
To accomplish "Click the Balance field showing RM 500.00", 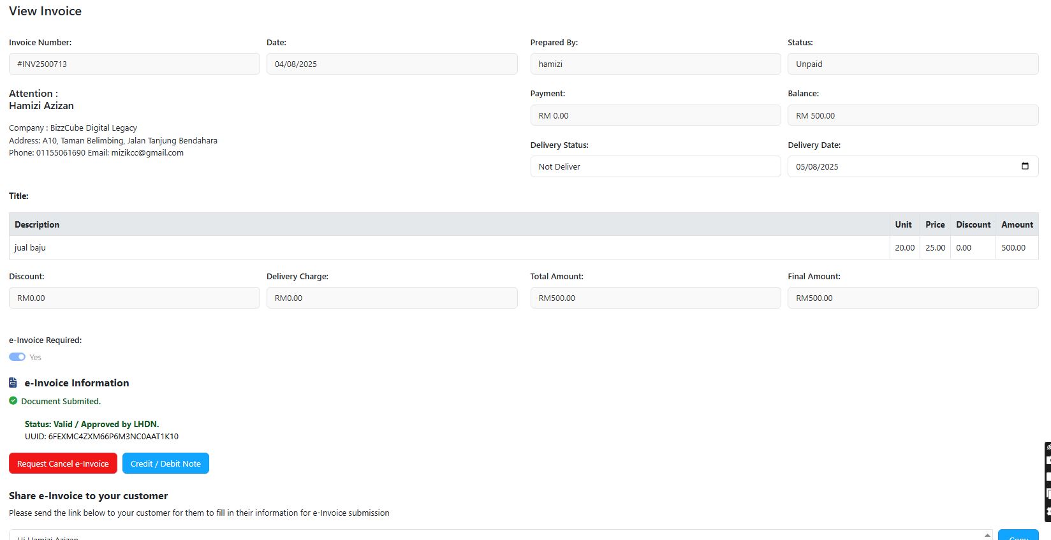I will click(x=913, y=115).
